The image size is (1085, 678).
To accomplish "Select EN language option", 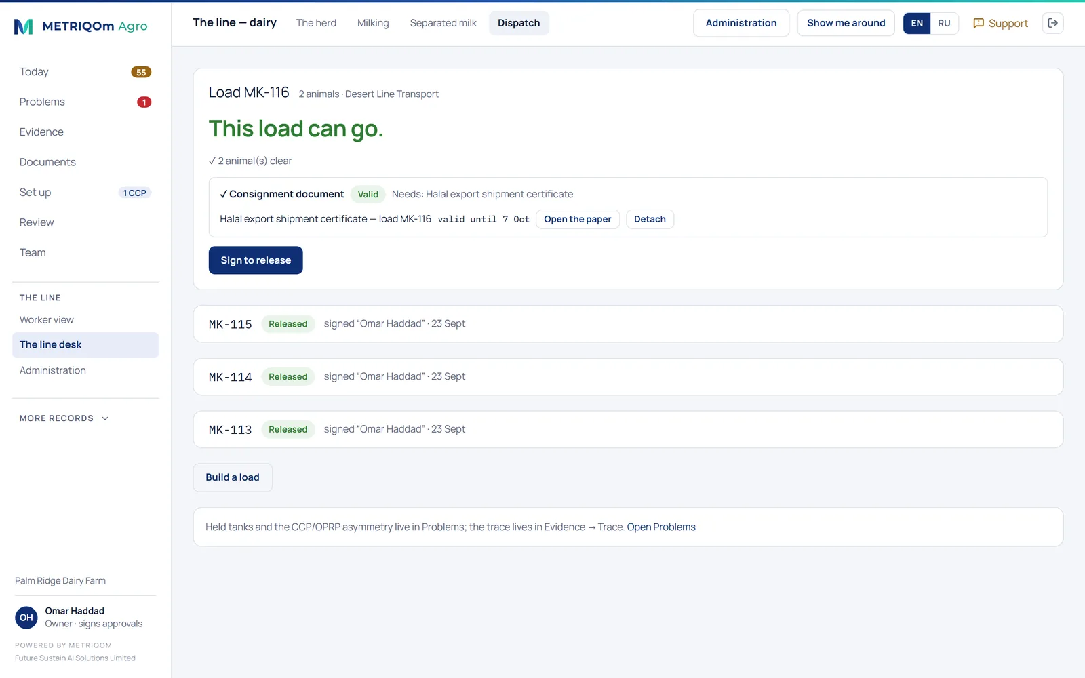I will [x=917, y=23].
